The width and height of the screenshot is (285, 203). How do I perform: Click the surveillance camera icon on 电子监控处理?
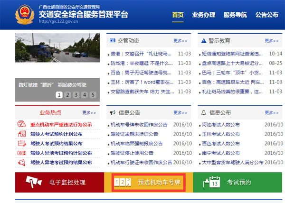(33, 182)
